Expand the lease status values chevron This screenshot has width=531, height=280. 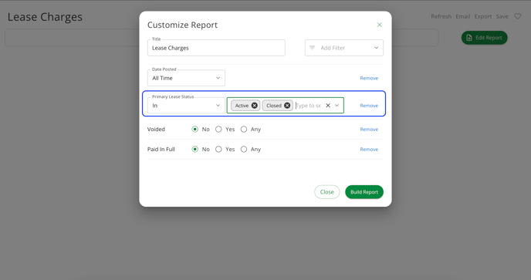pyautogui.click(x=337, y=106)
